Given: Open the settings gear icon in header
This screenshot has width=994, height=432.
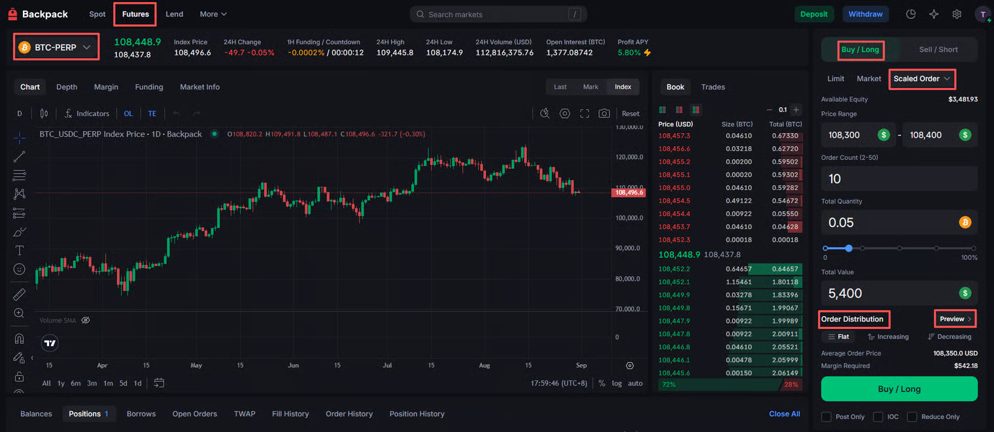Looking at the screenshot, I should point(957,14).
